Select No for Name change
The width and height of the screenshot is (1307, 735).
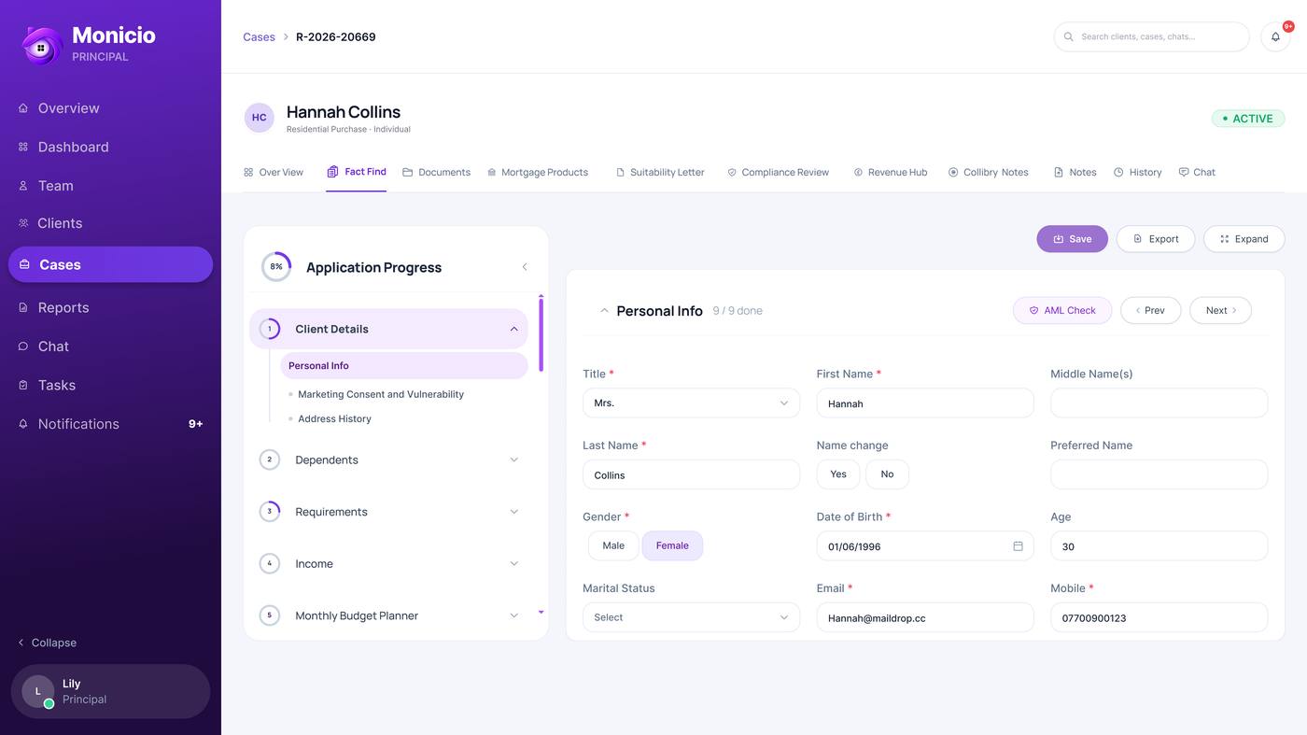click(887, 474)
